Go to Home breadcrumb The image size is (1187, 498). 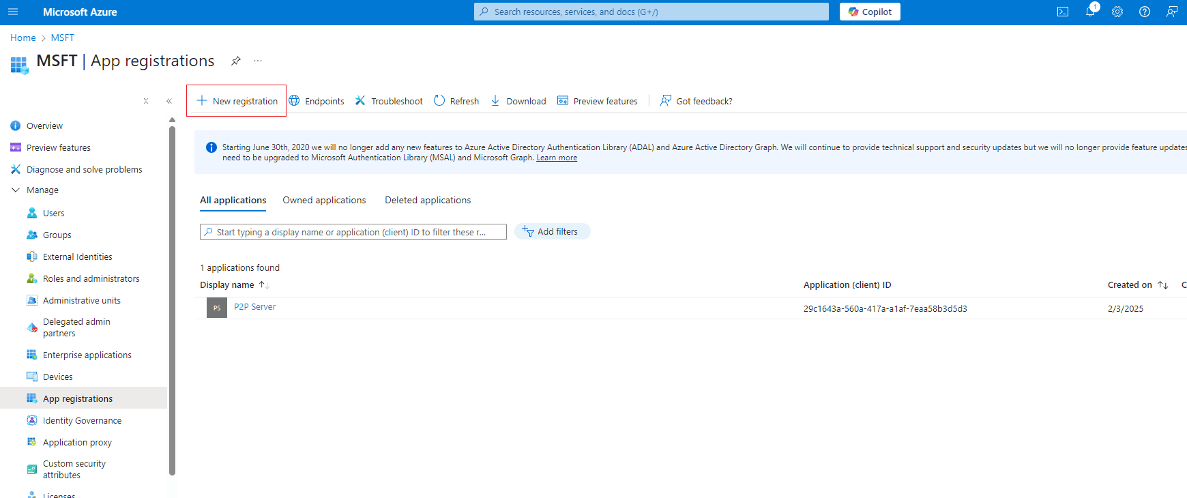coord(23,38)
